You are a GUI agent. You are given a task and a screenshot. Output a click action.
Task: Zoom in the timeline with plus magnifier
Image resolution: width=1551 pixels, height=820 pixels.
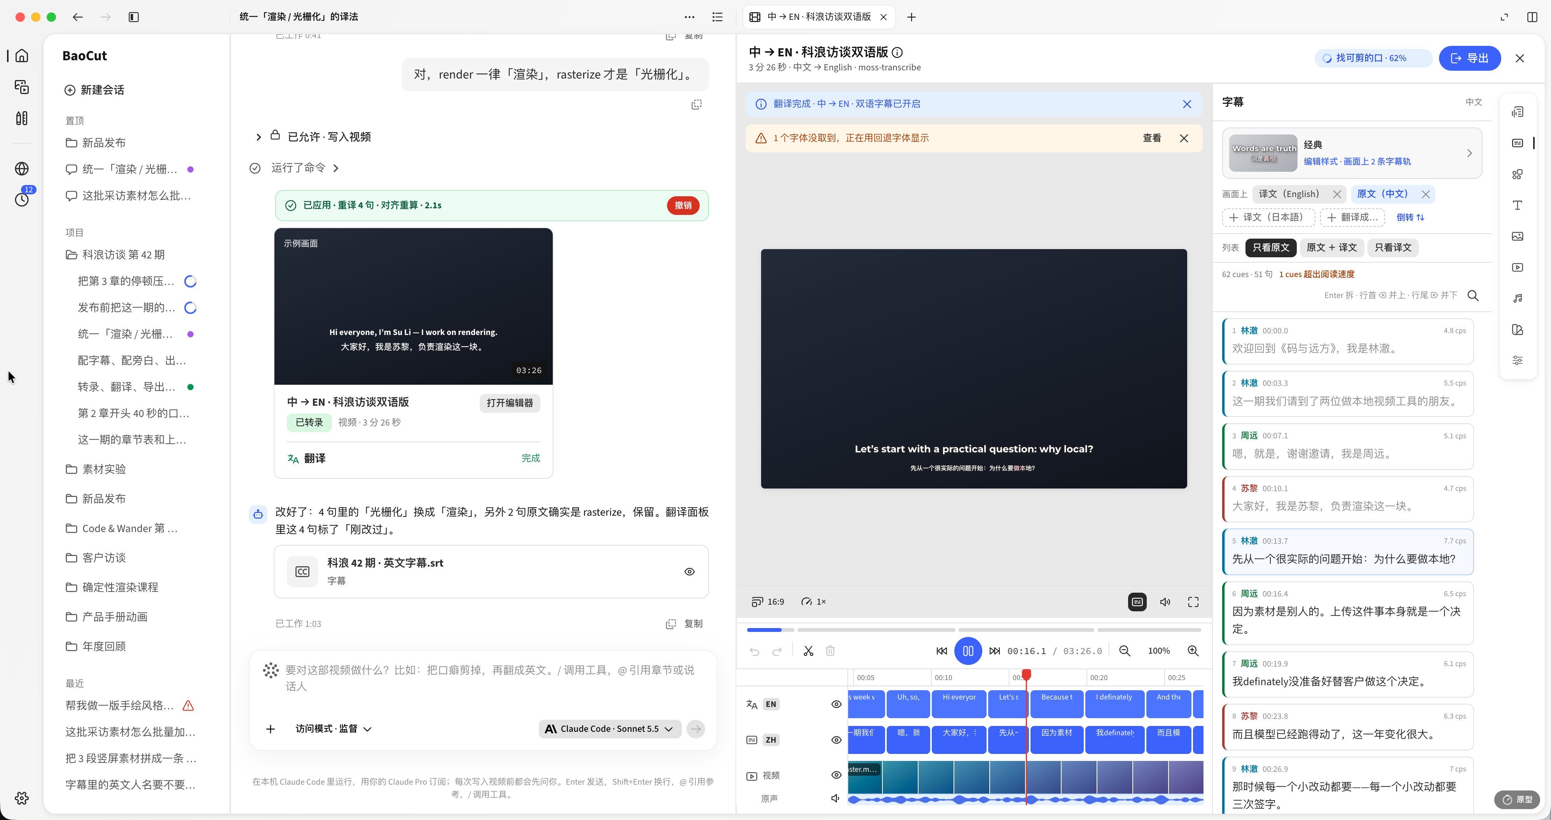click(1193, 651)
